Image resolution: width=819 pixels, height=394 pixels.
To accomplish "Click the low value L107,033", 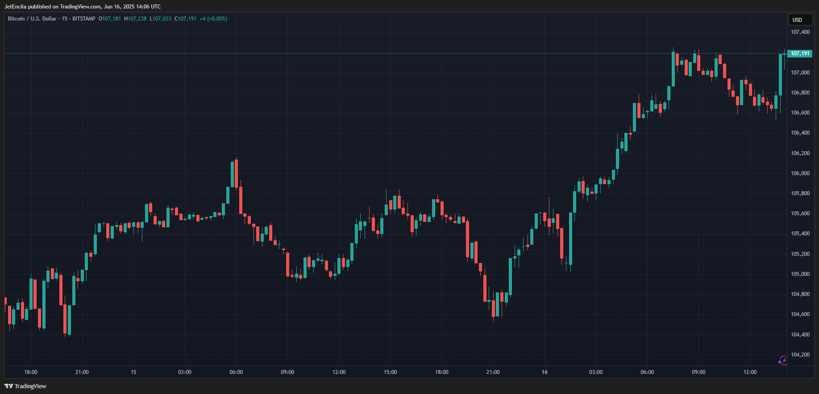I will point(161,19).
